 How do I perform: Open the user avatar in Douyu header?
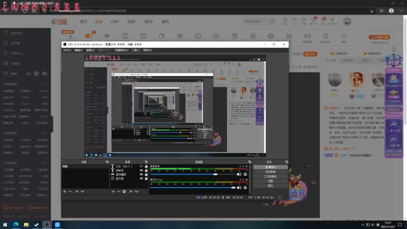point(347,21)
